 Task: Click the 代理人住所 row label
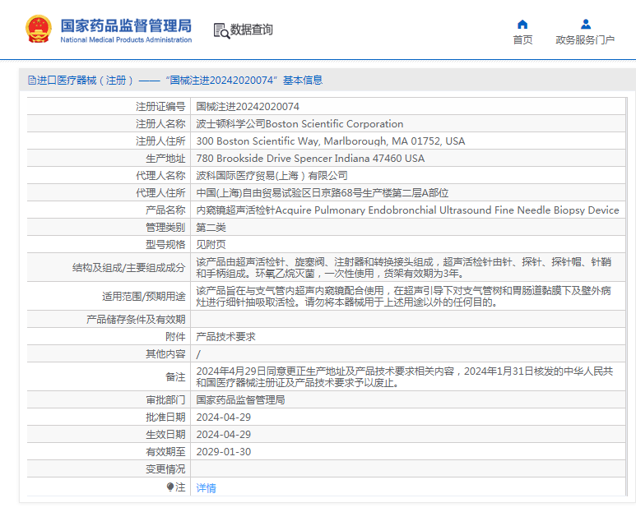(160, 193)
